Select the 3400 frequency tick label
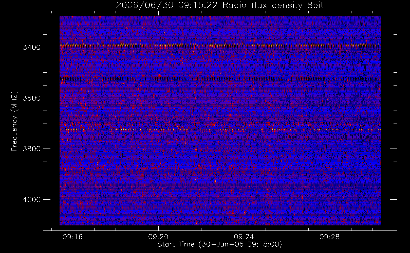Viewport: 410px width, 253px height. (x=32, y=47)
